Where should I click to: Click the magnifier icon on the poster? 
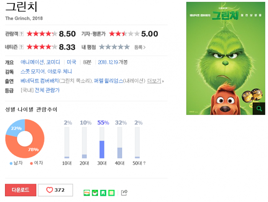(259, 108)
